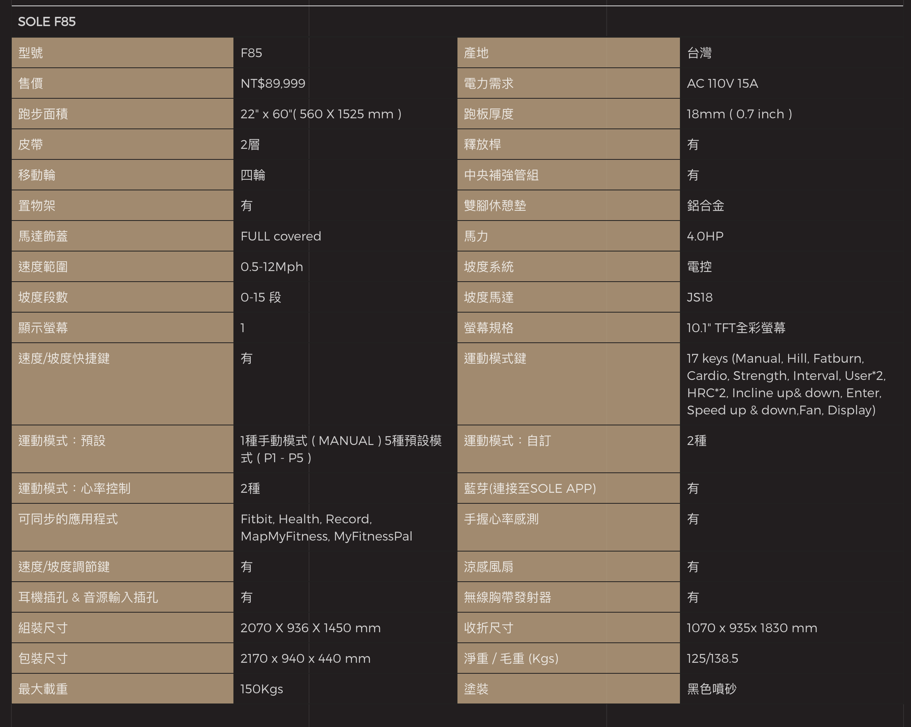
Task: Click the JS18 incline motor value
Action: tap(699, 298)
